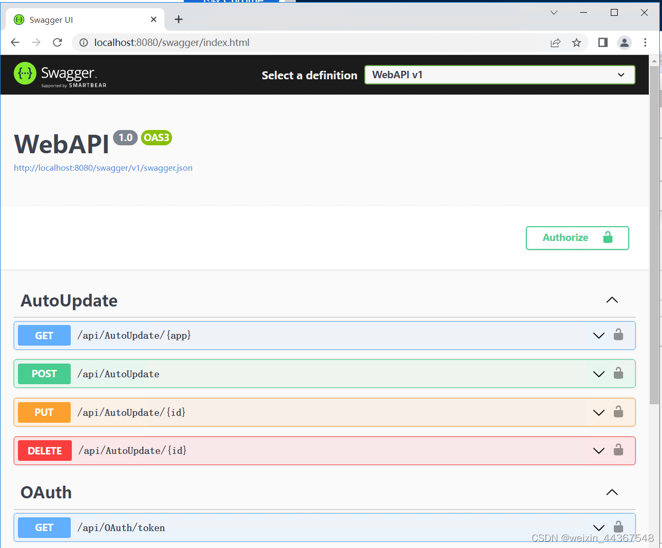Open the Chrome three-dot menu
This screenshot has width=662, height=548.
click(645, 42)
